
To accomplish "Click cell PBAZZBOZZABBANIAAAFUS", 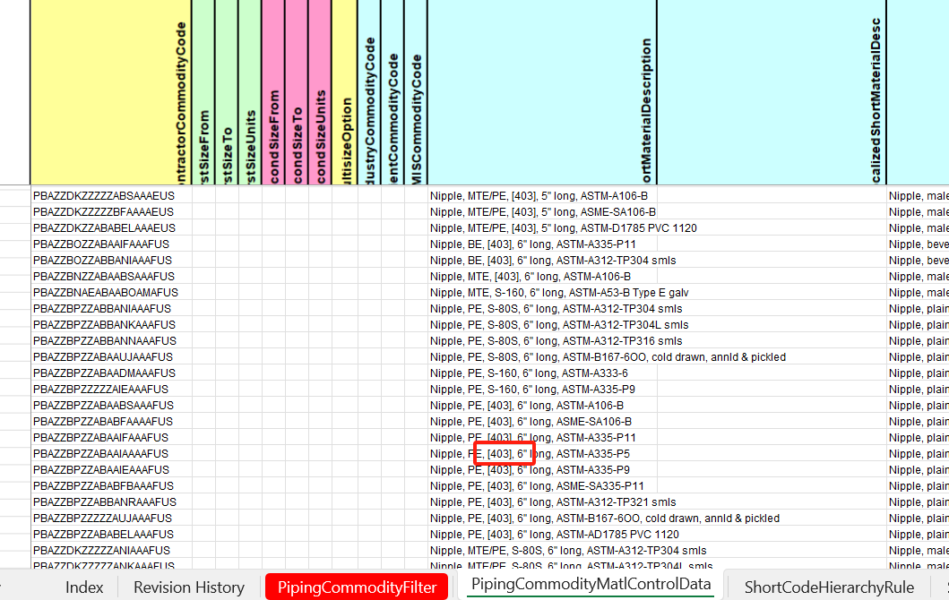I will pyautogui.click(x=111, y=260).
